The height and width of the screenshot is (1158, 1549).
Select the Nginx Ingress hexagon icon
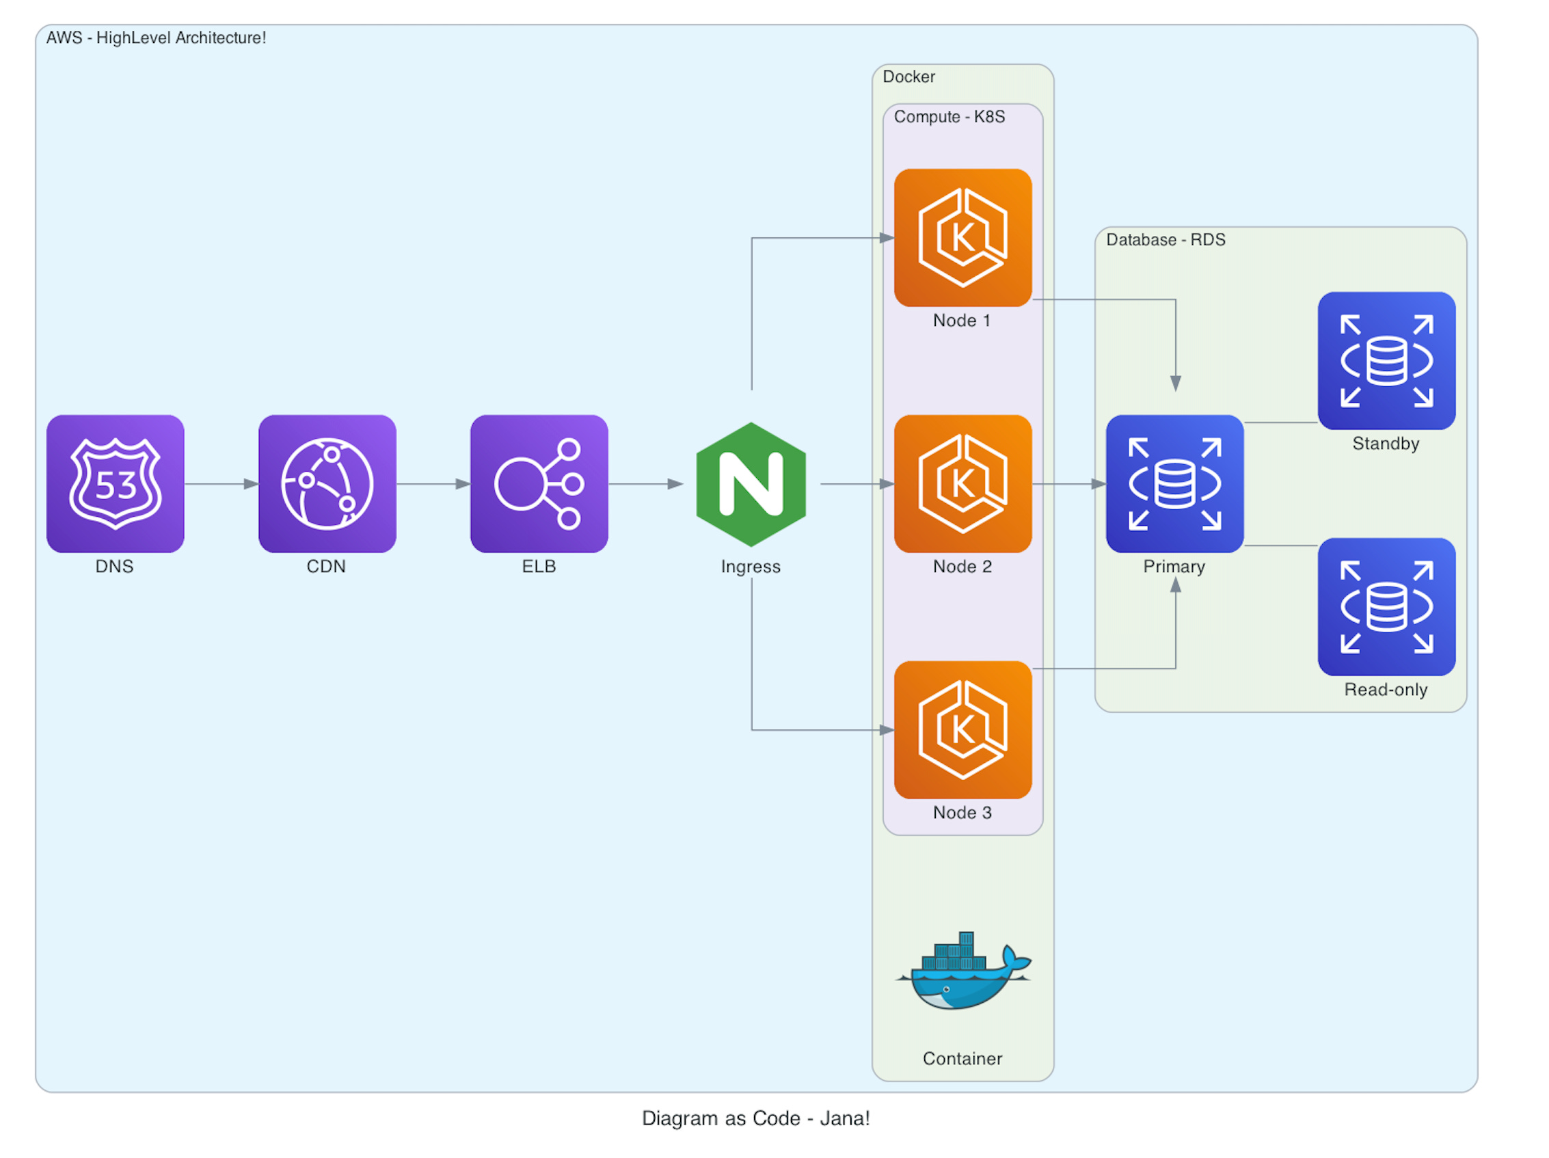[x=751, y=484]
